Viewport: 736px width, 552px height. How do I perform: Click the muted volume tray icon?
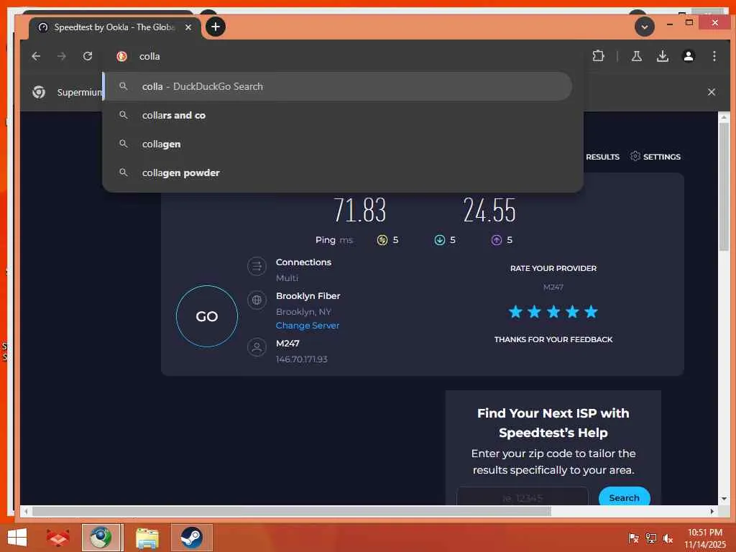pos(668,538)
